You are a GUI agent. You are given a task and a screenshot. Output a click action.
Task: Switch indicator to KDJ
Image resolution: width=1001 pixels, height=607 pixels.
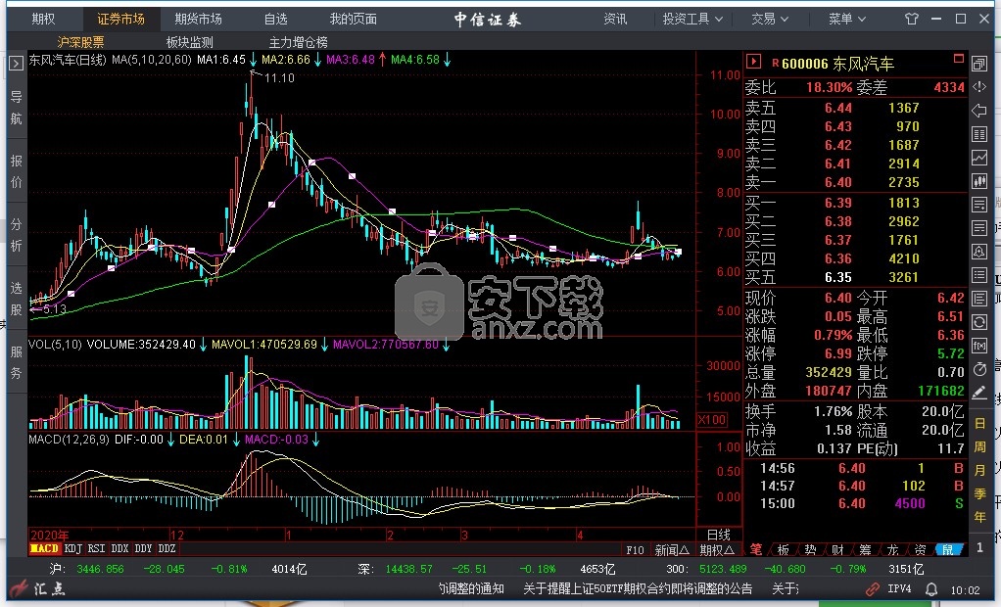click(x=73, y=548)
